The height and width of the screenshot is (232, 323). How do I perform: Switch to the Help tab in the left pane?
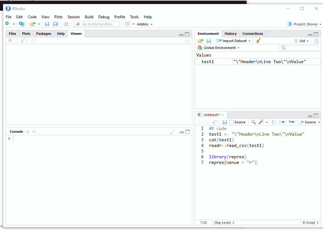pyautogui.click(x=61, y=34)
